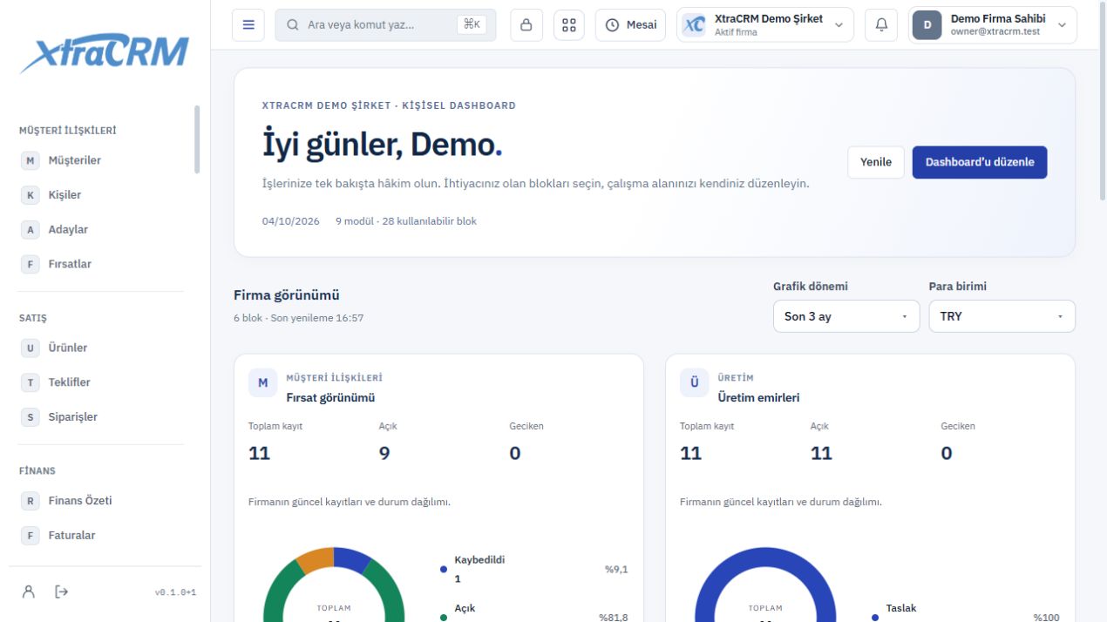The height and width of the screenshot is (622, 1107).
Task: Click owner@xtracrm.test email text
Action: pyautogui.click(x=995, y=32)
